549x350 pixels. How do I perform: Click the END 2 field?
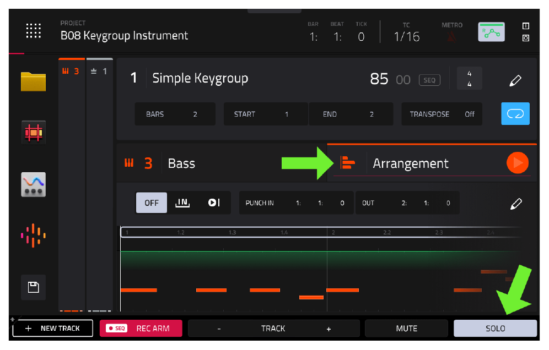(x=351, y=114)
